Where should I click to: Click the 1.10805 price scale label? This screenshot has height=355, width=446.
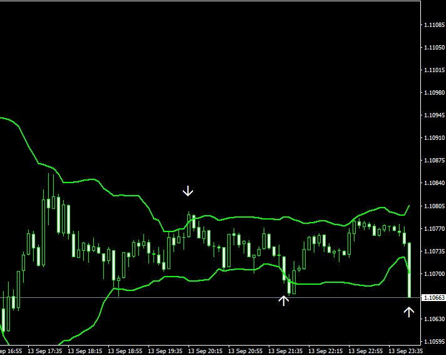(x=434, y=206)
